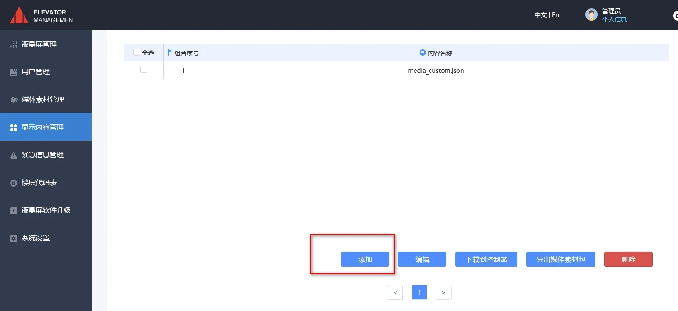Open 个人信息 link

pyautogui.click(x=614, y=19)
